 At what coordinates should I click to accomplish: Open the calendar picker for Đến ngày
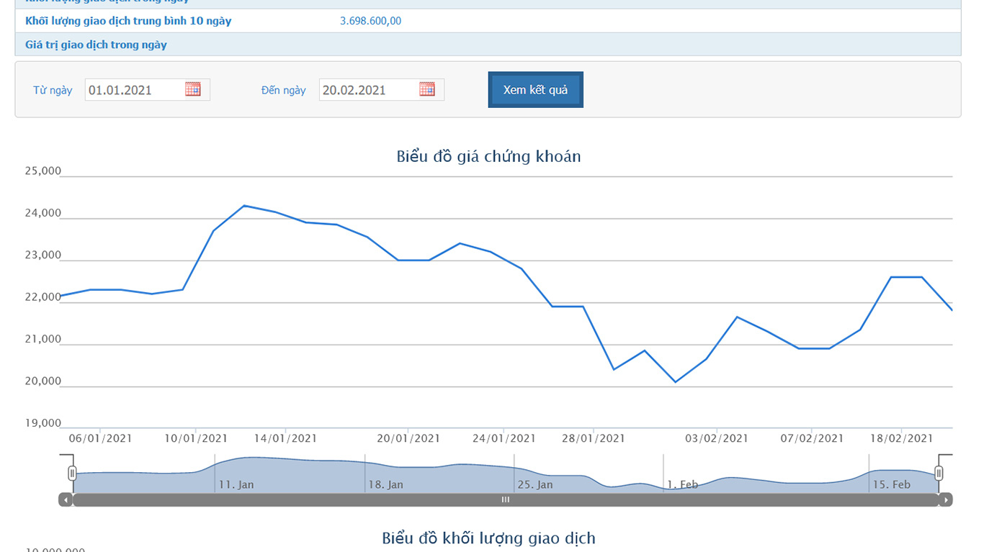click(426, 89)
